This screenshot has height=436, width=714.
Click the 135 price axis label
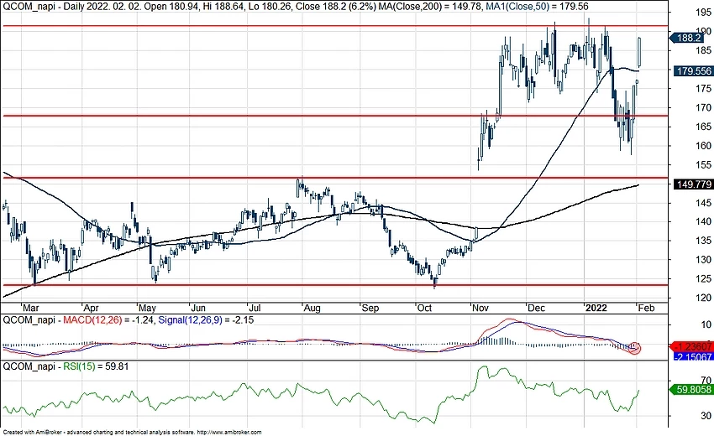pyautogui.click(x=704, y=241)
